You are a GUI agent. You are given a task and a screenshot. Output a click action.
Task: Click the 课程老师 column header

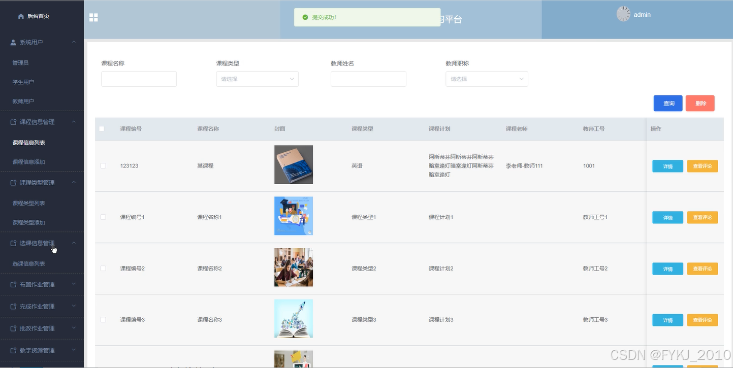pyautogui.click(x=517, y=129)
